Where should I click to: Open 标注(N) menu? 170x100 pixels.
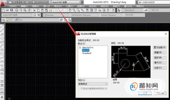pyautogui.click(x=92, y=6)
